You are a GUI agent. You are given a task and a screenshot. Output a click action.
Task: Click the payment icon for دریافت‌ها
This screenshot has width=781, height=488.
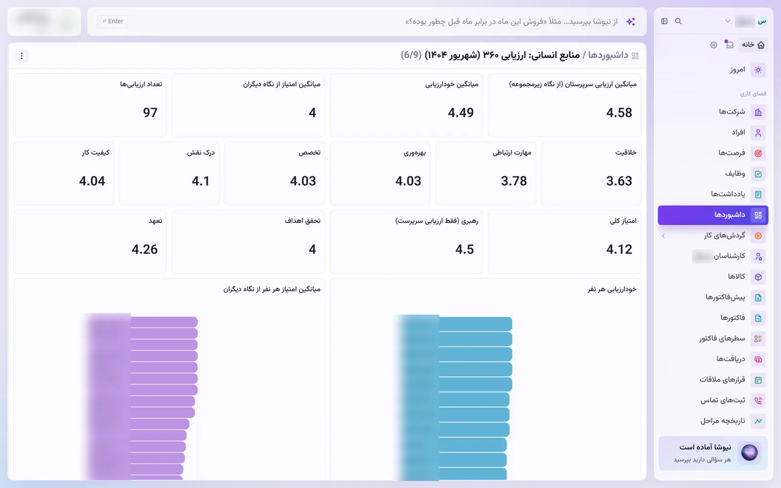point(758,359)
